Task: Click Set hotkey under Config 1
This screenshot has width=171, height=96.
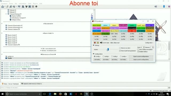Action: tap(97, 59)
